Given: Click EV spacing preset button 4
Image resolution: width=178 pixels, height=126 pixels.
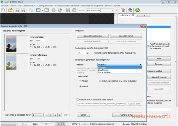Looking at the screenshot, I should 59,115.
